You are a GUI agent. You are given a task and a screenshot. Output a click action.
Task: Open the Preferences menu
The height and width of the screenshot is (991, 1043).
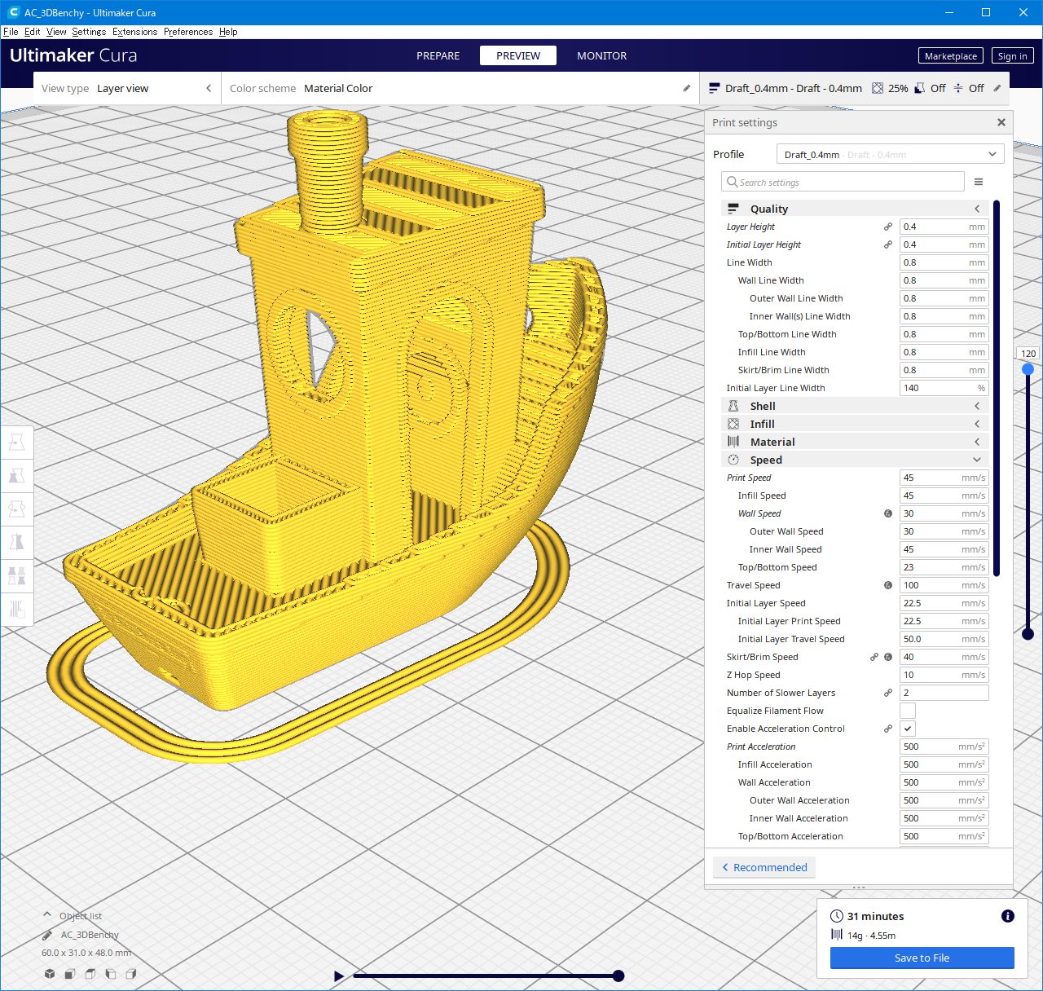[x=188, y=32]
